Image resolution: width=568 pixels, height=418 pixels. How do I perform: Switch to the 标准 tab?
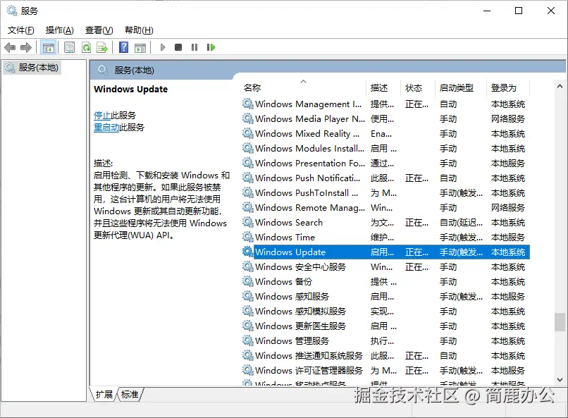(x=128, y=395)
